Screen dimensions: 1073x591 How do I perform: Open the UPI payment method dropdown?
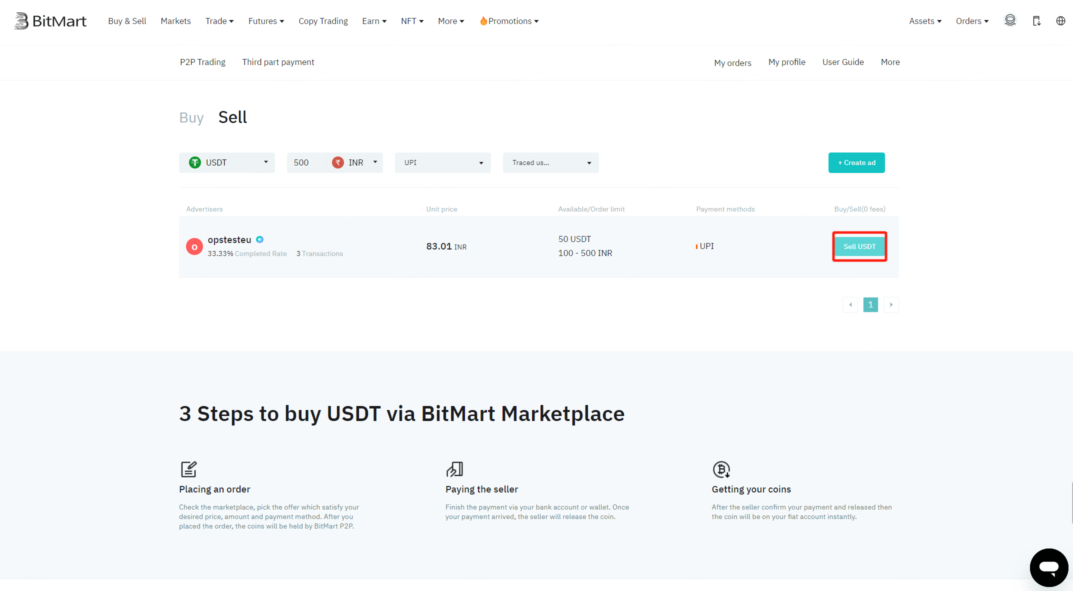[443, 162]
